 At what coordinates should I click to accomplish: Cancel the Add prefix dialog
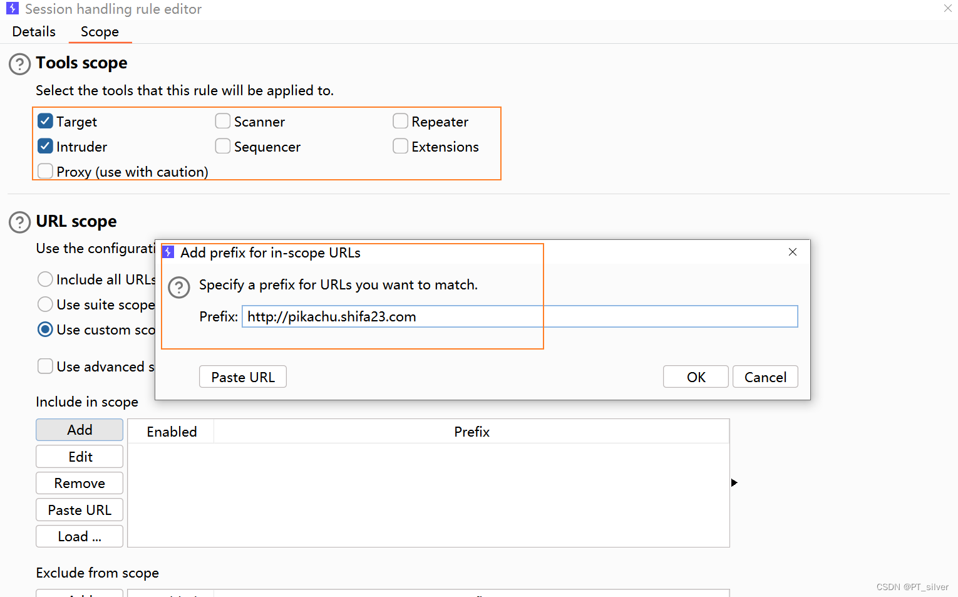[765, 376]
